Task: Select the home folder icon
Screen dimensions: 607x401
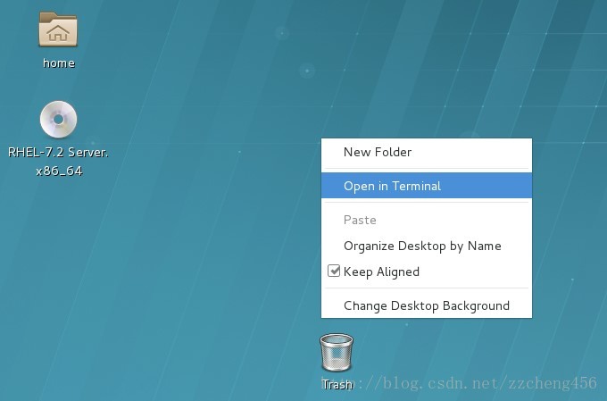Action: coord(58,29)
